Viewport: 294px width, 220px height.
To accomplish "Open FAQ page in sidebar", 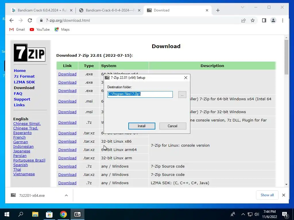I will [18, 94].
